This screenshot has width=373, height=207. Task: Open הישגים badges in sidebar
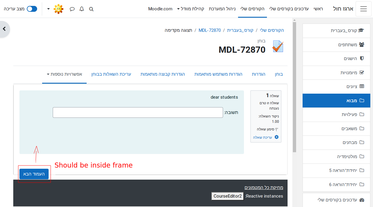click(336, 59)
